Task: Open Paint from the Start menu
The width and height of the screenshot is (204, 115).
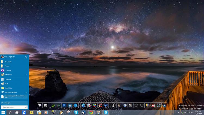Action: [14, 84]
